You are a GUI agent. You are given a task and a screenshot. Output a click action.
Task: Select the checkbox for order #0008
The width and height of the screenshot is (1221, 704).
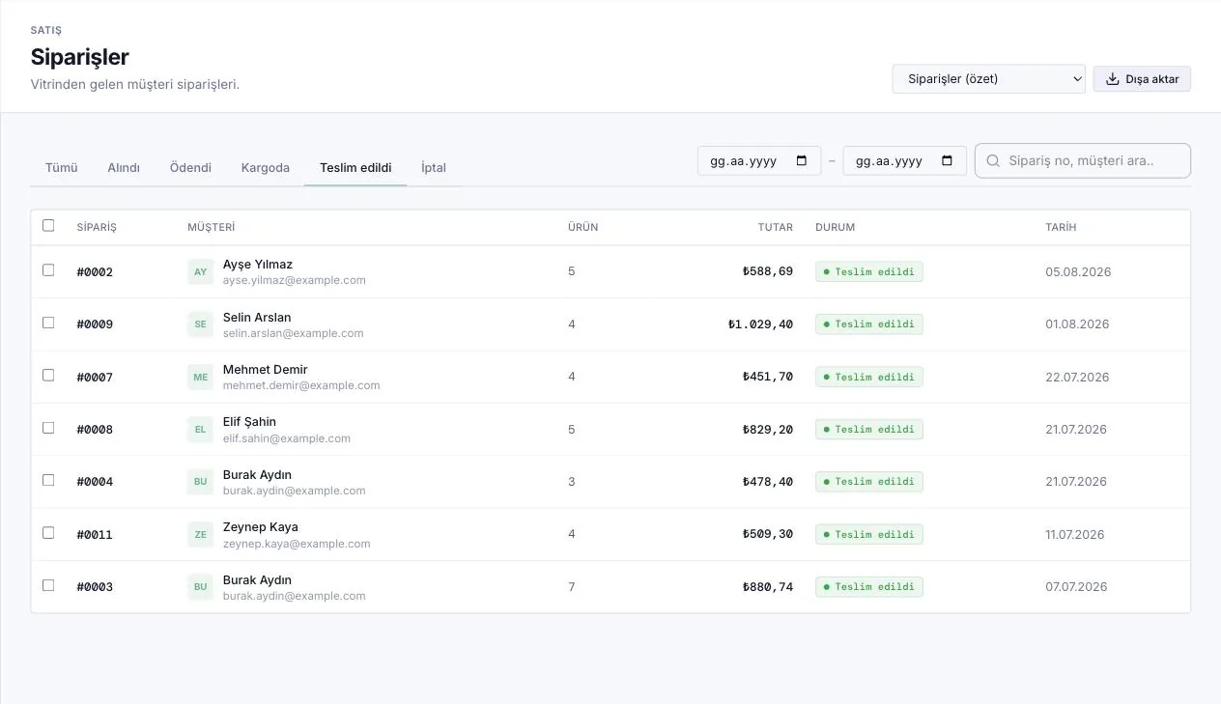(48, 428)
